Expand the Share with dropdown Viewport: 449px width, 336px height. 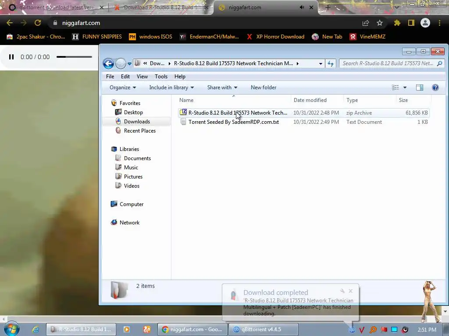pos(222,87)
